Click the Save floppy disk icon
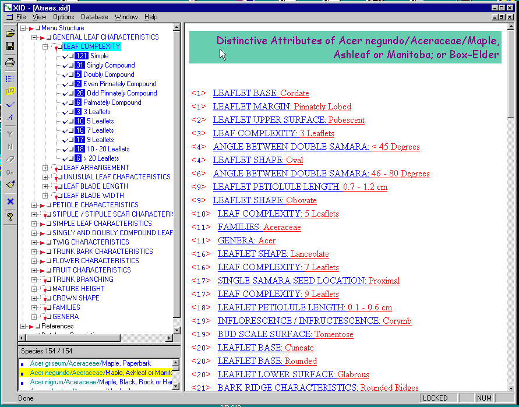 10,46
